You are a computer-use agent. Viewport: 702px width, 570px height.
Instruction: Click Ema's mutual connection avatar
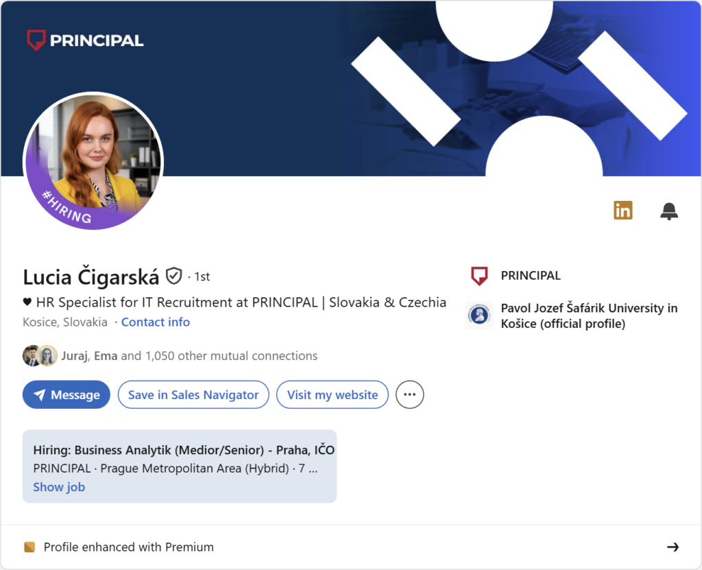[47, 356]
